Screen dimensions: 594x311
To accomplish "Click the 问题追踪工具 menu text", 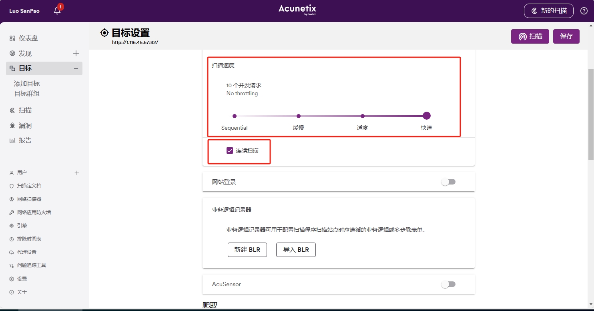I will pos(32,265).
